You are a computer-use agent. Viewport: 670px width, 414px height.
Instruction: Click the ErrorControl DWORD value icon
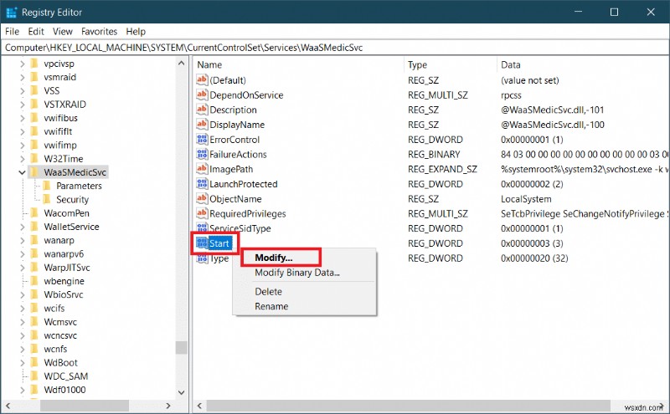click(x=202, y=140)
